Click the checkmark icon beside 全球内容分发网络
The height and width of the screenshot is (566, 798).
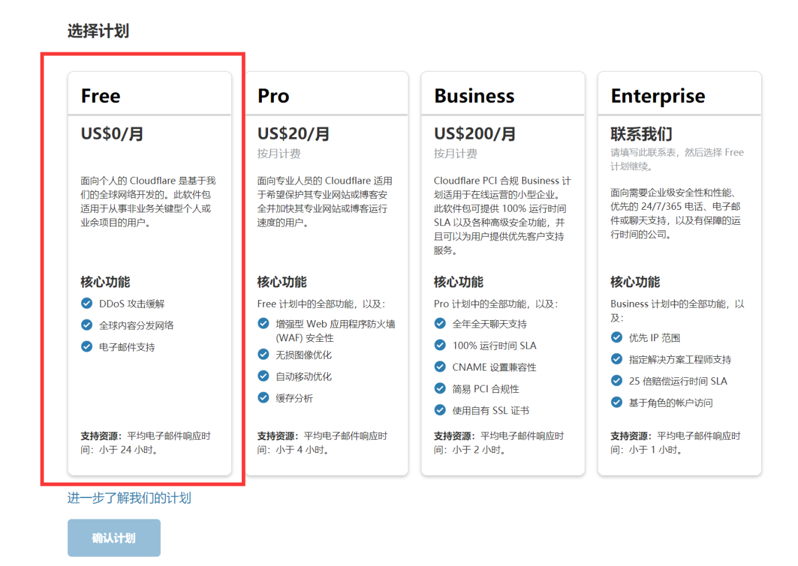(x=87, y=325)
